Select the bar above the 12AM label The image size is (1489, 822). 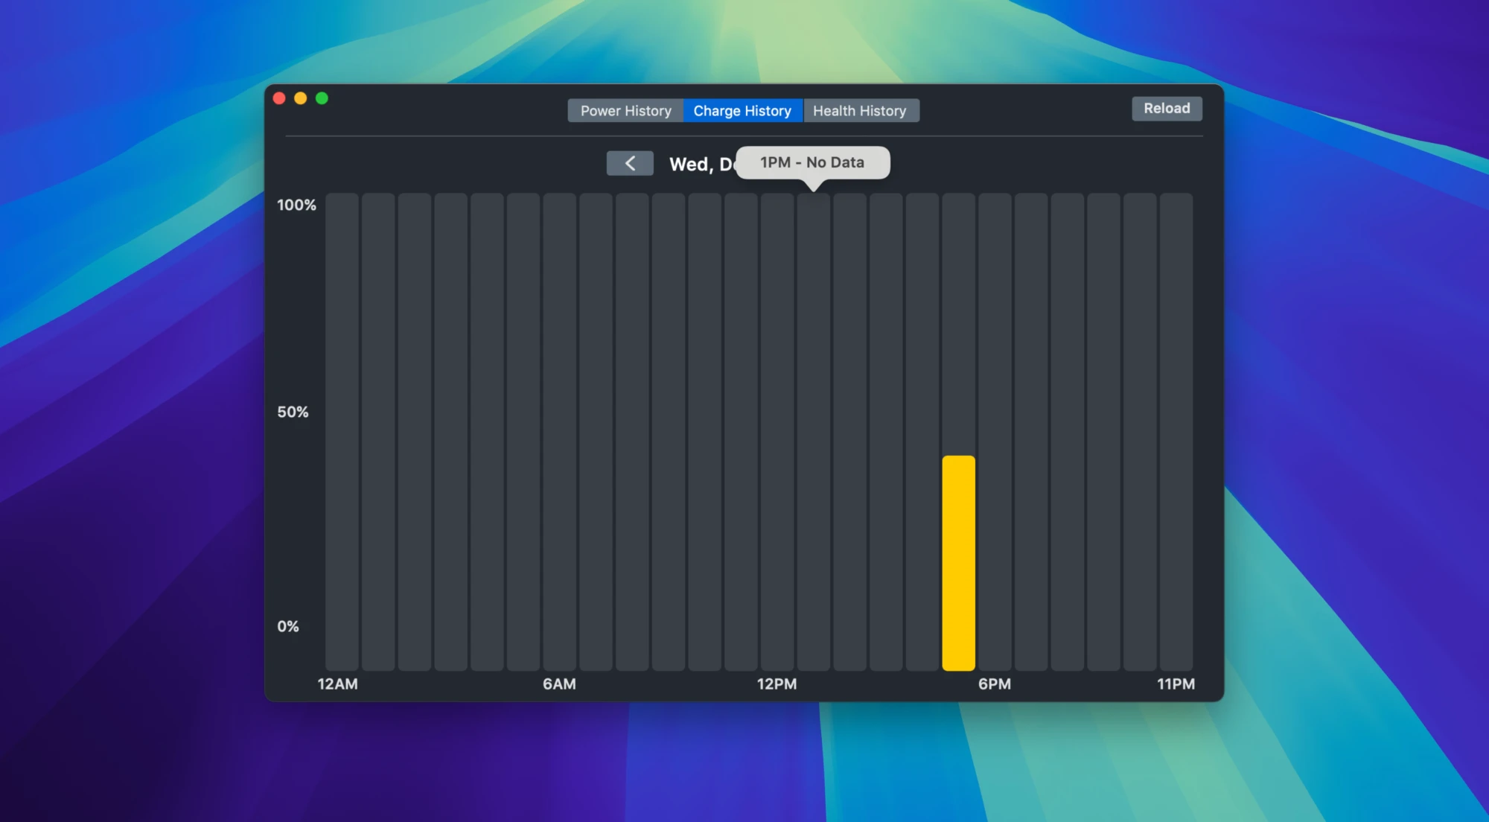pos(342,432)
